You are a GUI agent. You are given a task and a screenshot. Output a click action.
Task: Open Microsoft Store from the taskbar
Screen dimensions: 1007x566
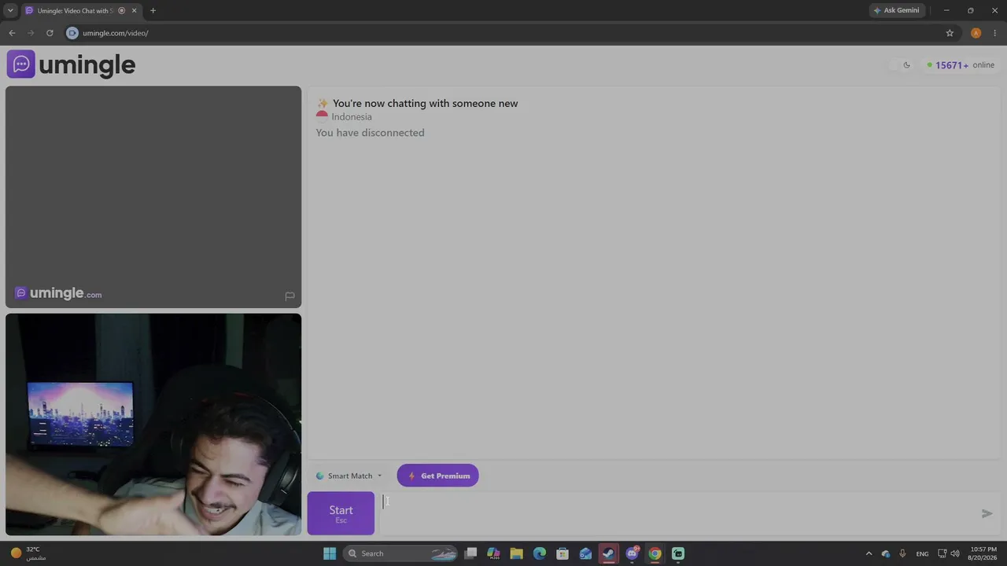tap(563, 553)
